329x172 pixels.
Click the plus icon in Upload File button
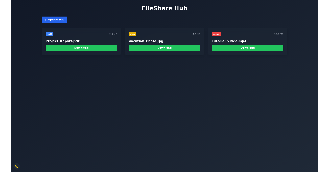(x=45, y=20)
